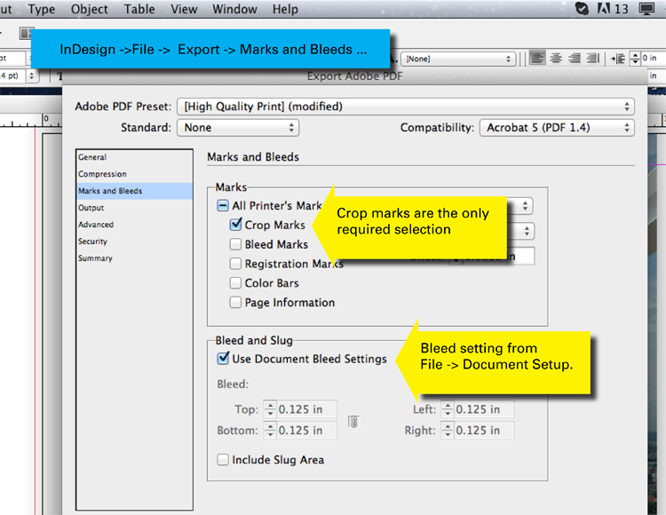Enable the Bleed Marks checkbox
This screenshot has width=666, height=515.
(x=235, y=244)
